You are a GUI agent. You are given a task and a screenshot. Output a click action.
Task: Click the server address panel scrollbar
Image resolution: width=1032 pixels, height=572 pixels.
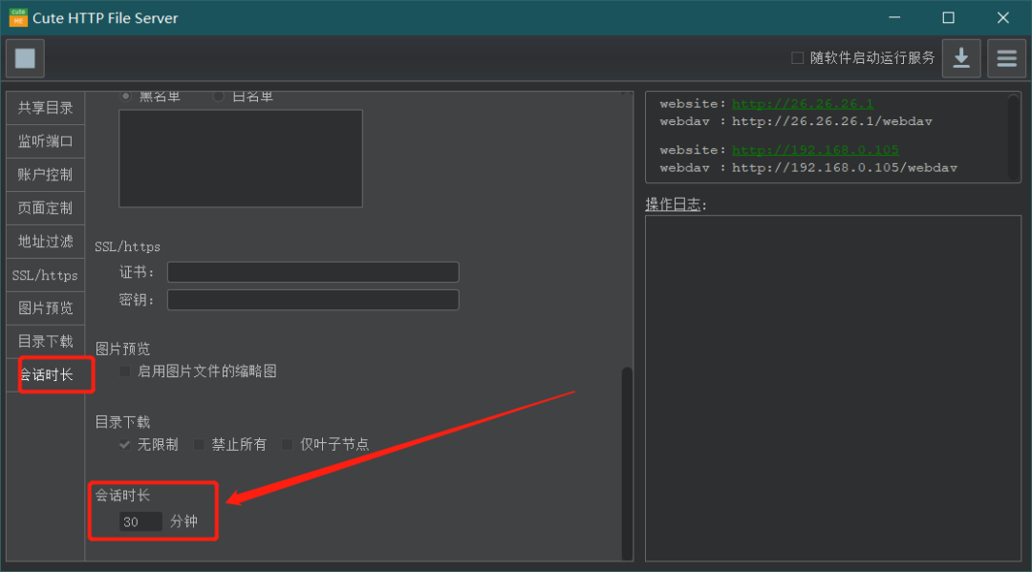[x=1013, y=137]
